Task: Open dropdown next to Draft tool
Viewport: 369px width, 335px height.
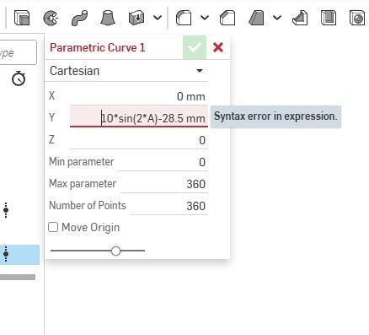Action: point(277,18)
